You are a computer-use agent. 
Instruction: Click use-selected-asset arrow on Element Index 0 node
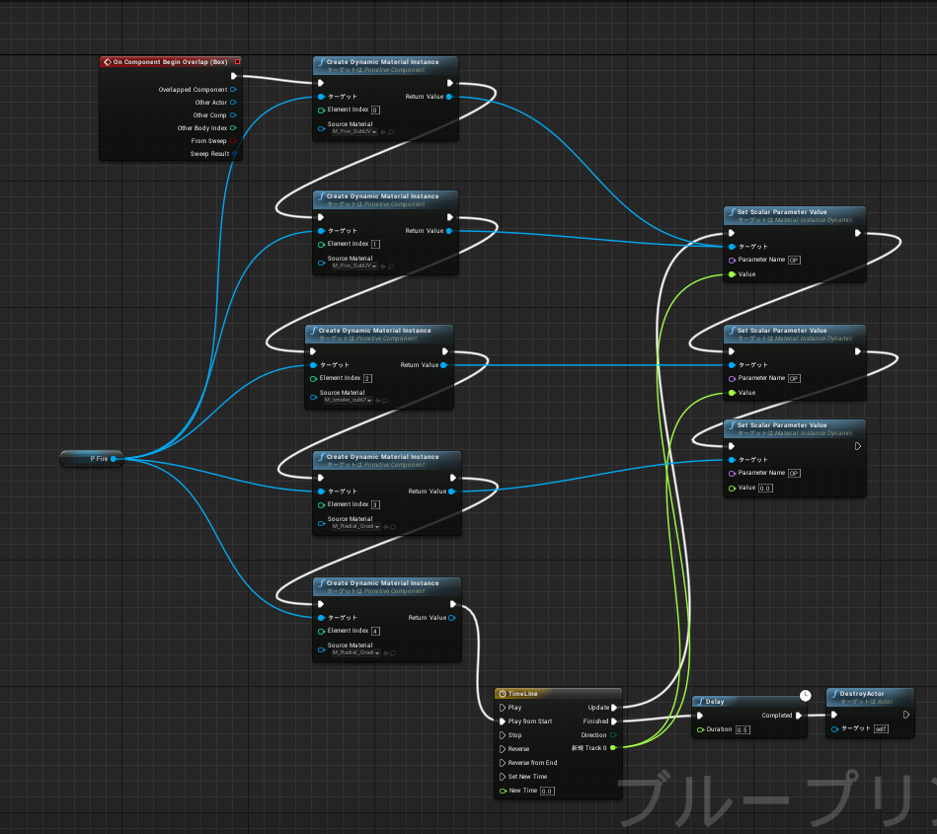pyautogui.click(x=383, y=132)
